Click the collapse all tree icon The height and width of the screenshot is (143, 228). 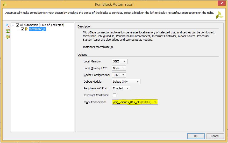(x=8, y=31)
